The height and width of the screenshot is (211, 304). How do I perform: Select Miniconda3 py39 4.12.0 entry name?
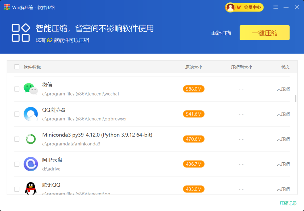pyautogui.click(x=97, y=135)
